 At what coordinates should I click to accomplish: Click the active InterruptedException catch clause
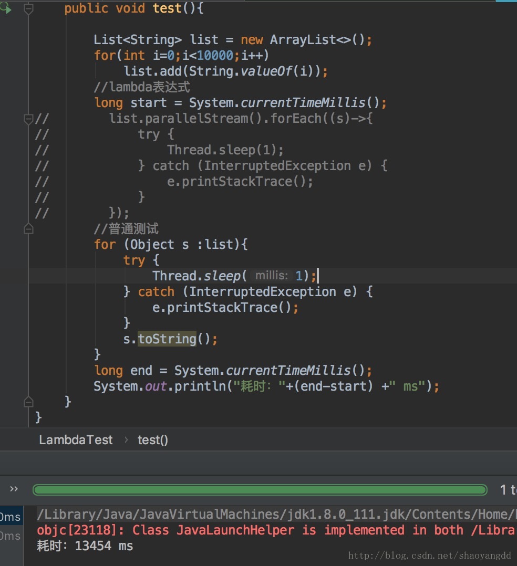coord(248,292)
